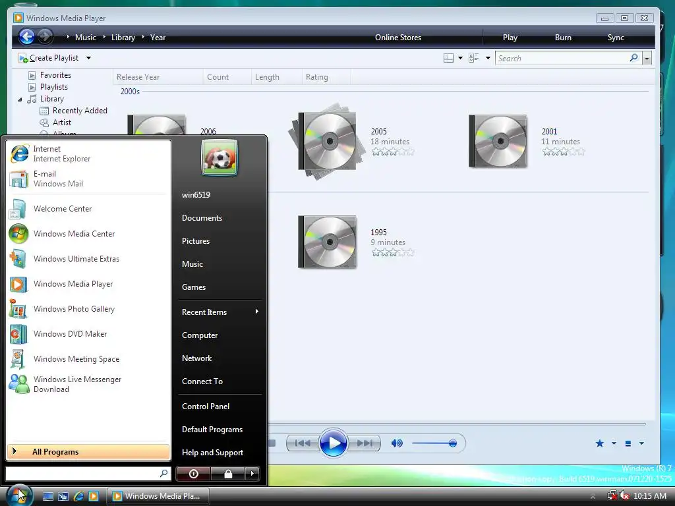Select Recently Added in Library
The image size is (675, 506).
click(73, 111)
